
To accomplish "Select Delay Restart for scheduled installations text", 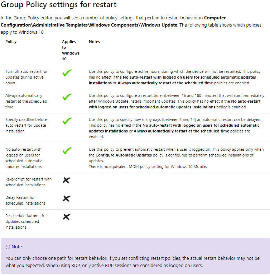I will (25, 200).
